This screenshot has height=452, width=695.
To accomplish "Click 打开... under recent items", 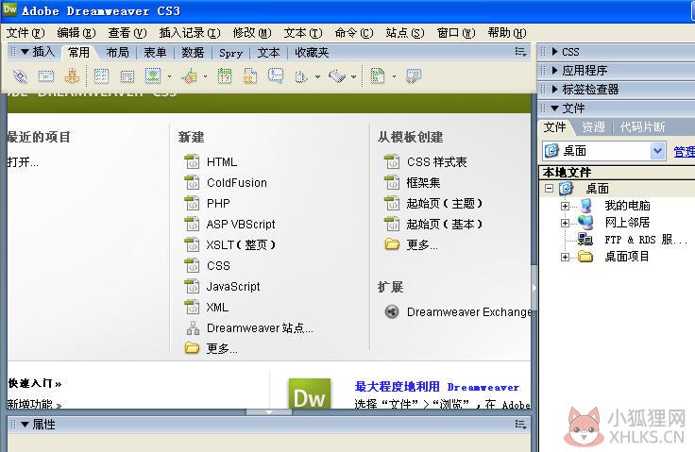I will pos(23,162).
